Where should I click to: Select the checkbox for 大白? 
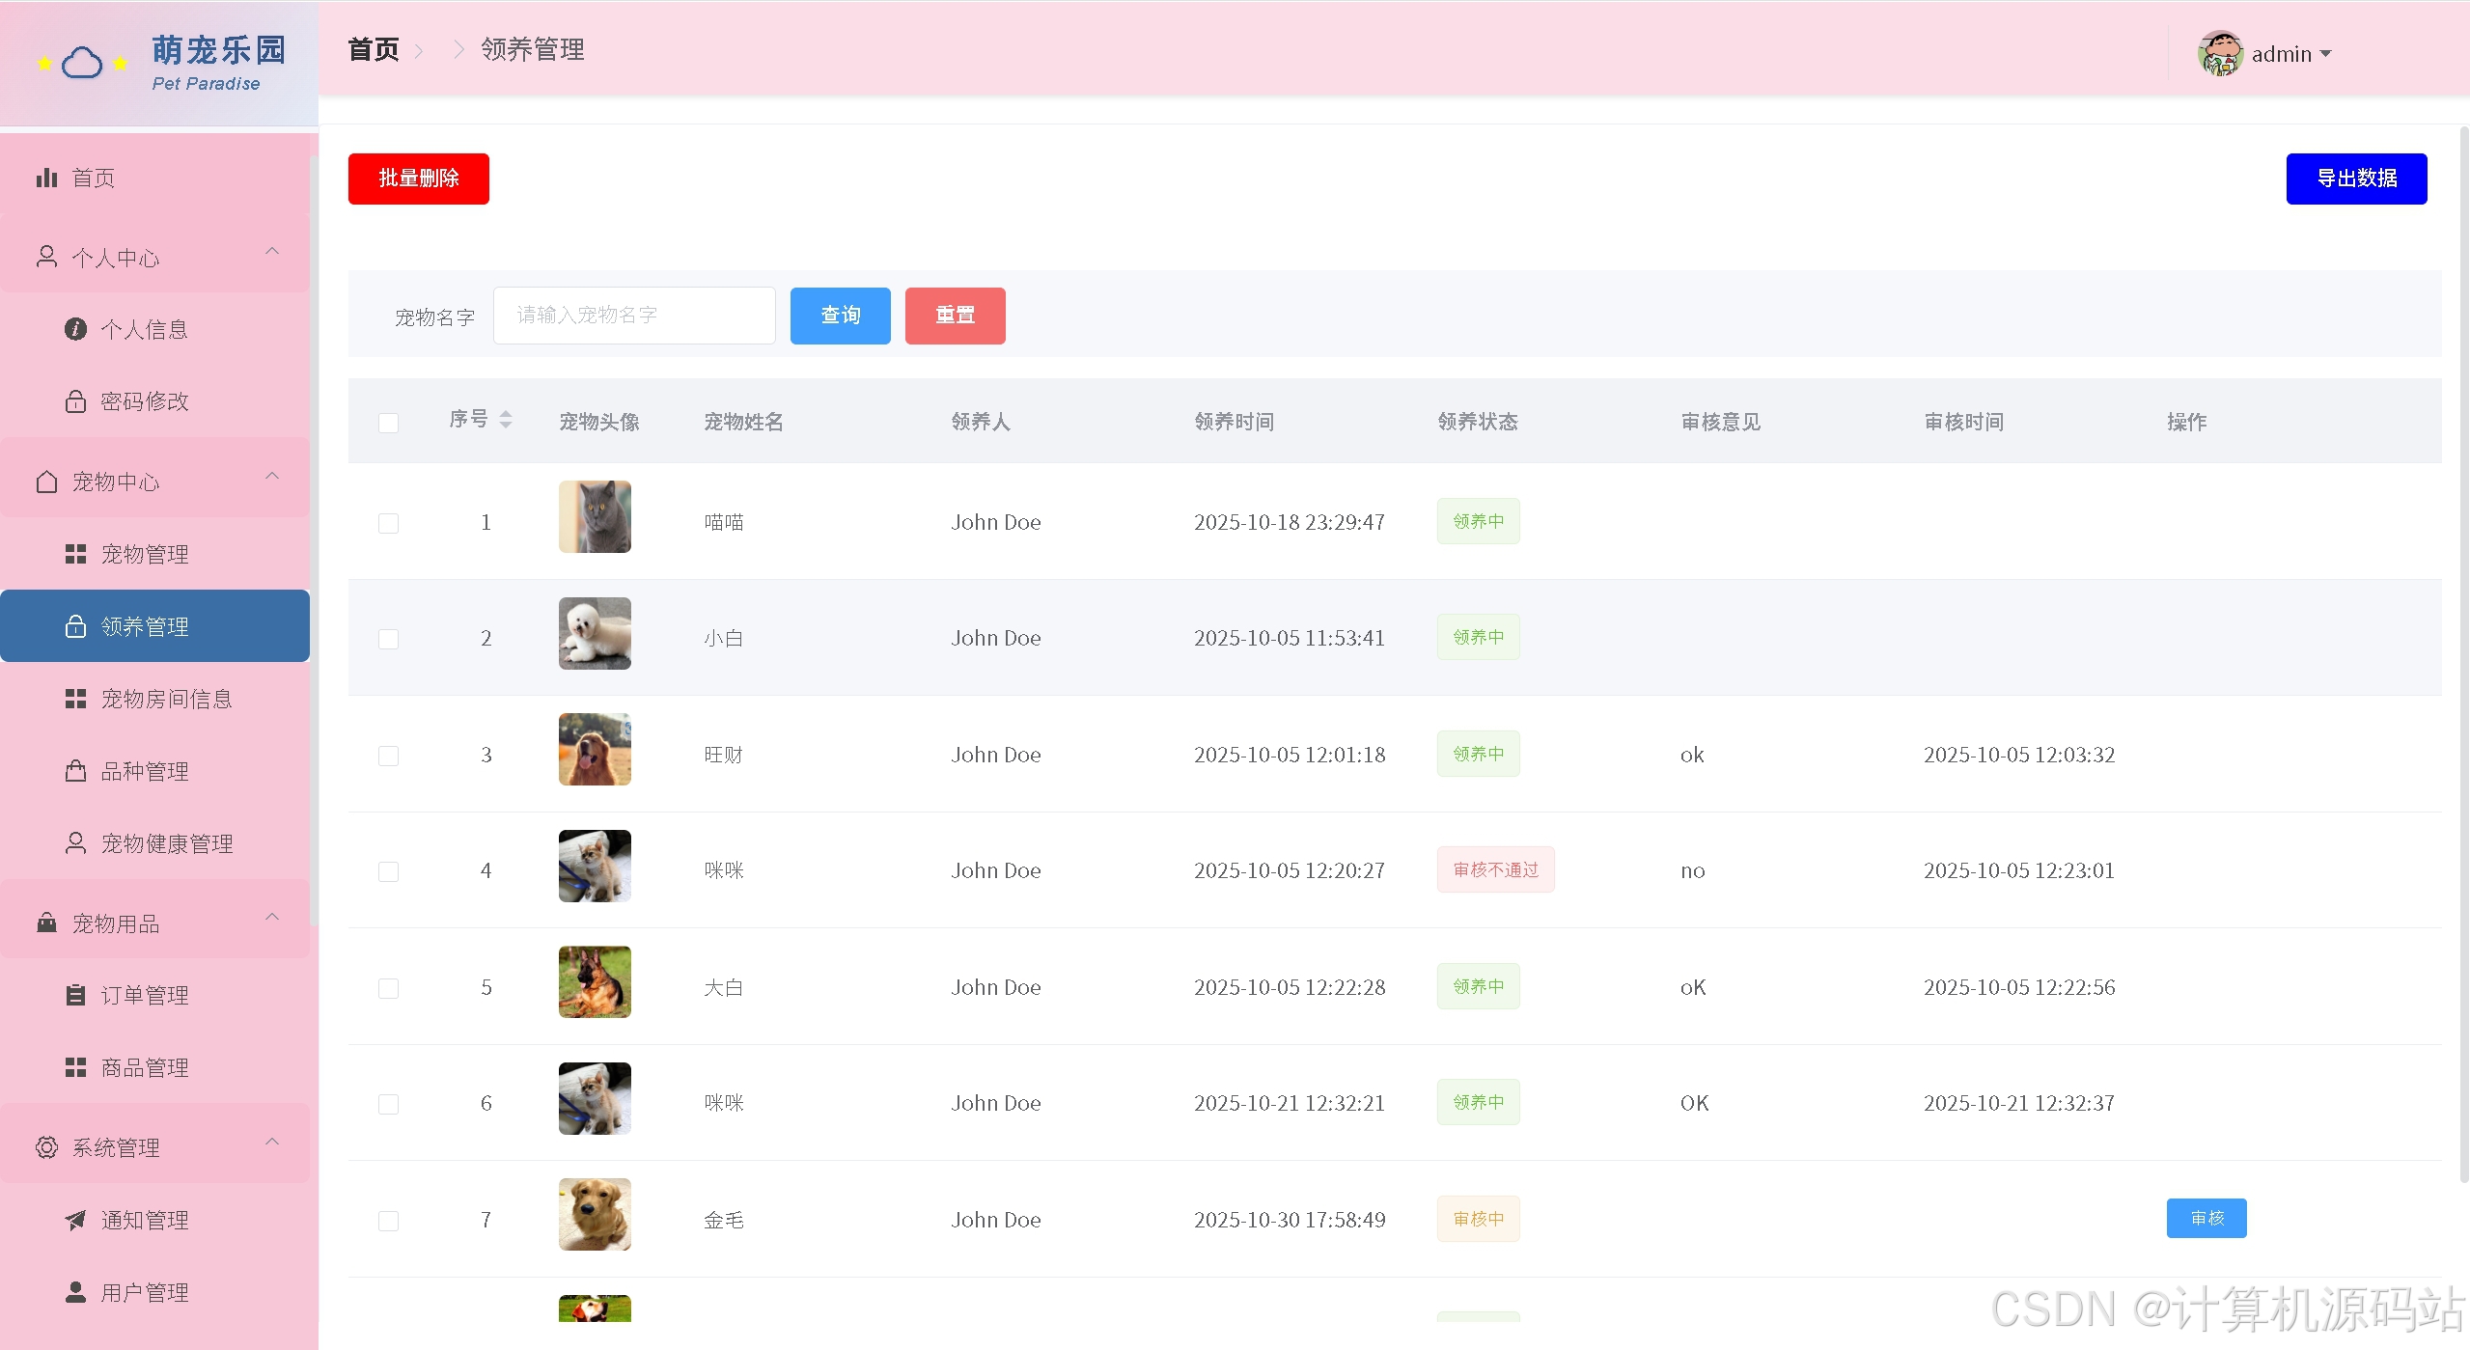pos(388,988)
